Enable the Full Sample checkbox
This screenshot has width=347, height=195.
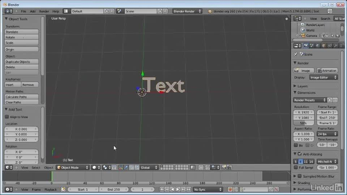point(296,167)
